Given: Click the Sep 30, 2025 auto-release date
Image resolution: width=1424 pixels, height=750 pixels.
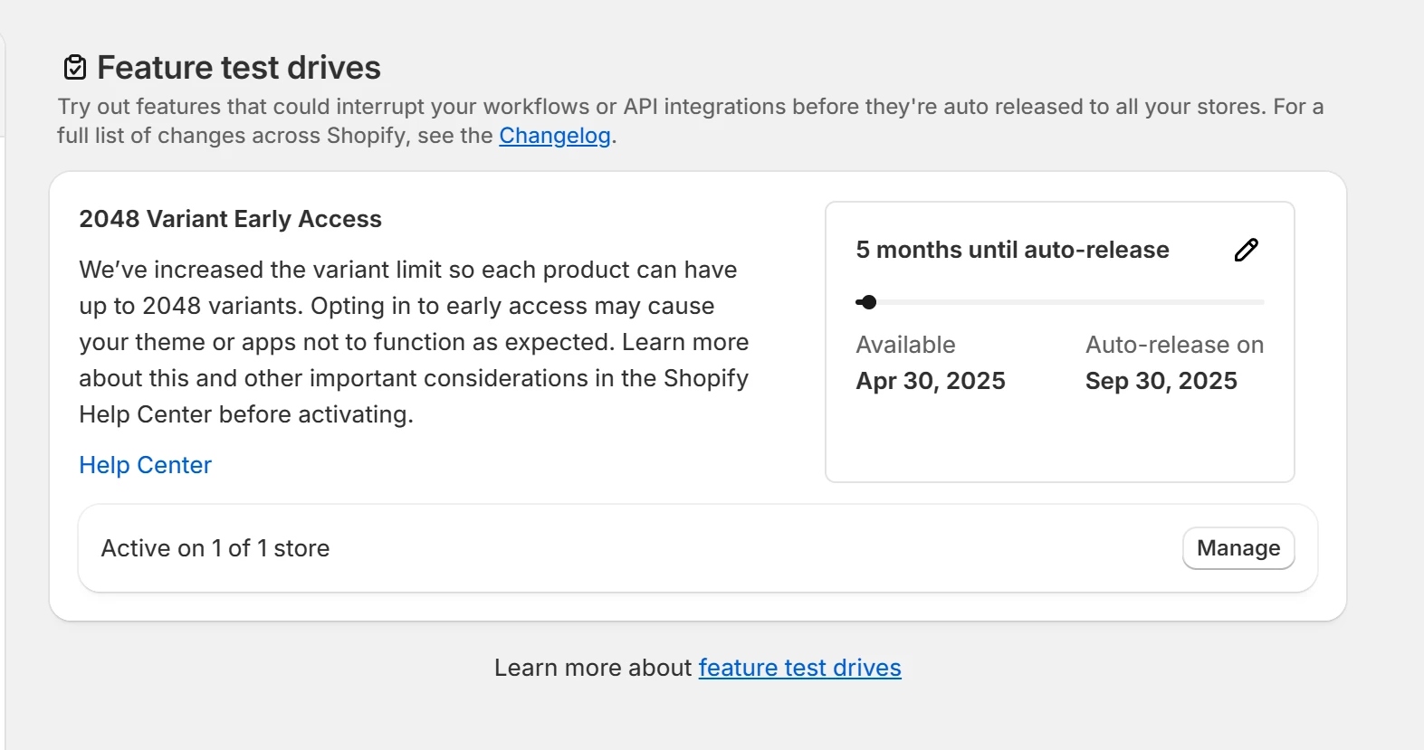Looking at the screenshot, I should click(1161, 381).
